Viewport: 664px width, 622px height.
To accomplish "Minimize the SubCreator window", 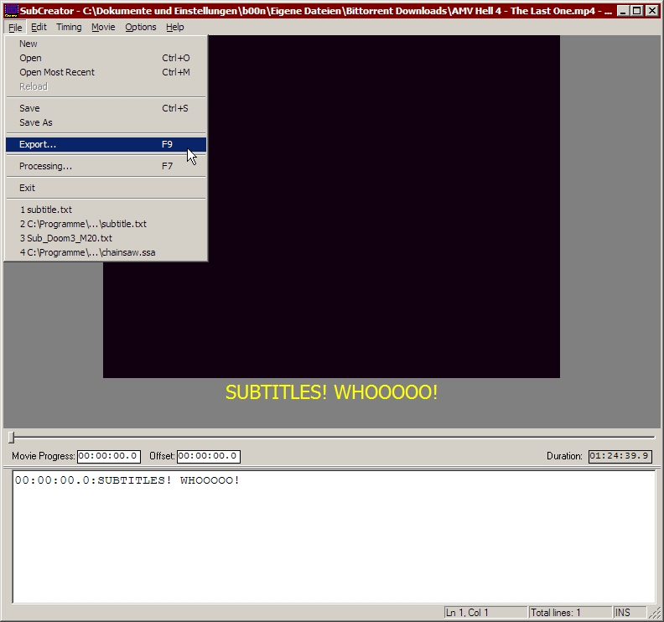I will click(622, 11).
